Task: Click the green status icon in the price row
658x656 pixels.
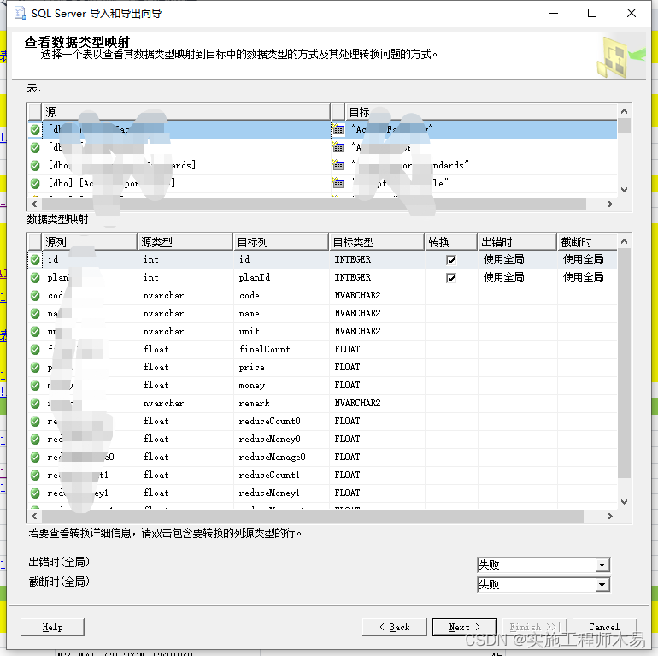Action: [35, 368]
